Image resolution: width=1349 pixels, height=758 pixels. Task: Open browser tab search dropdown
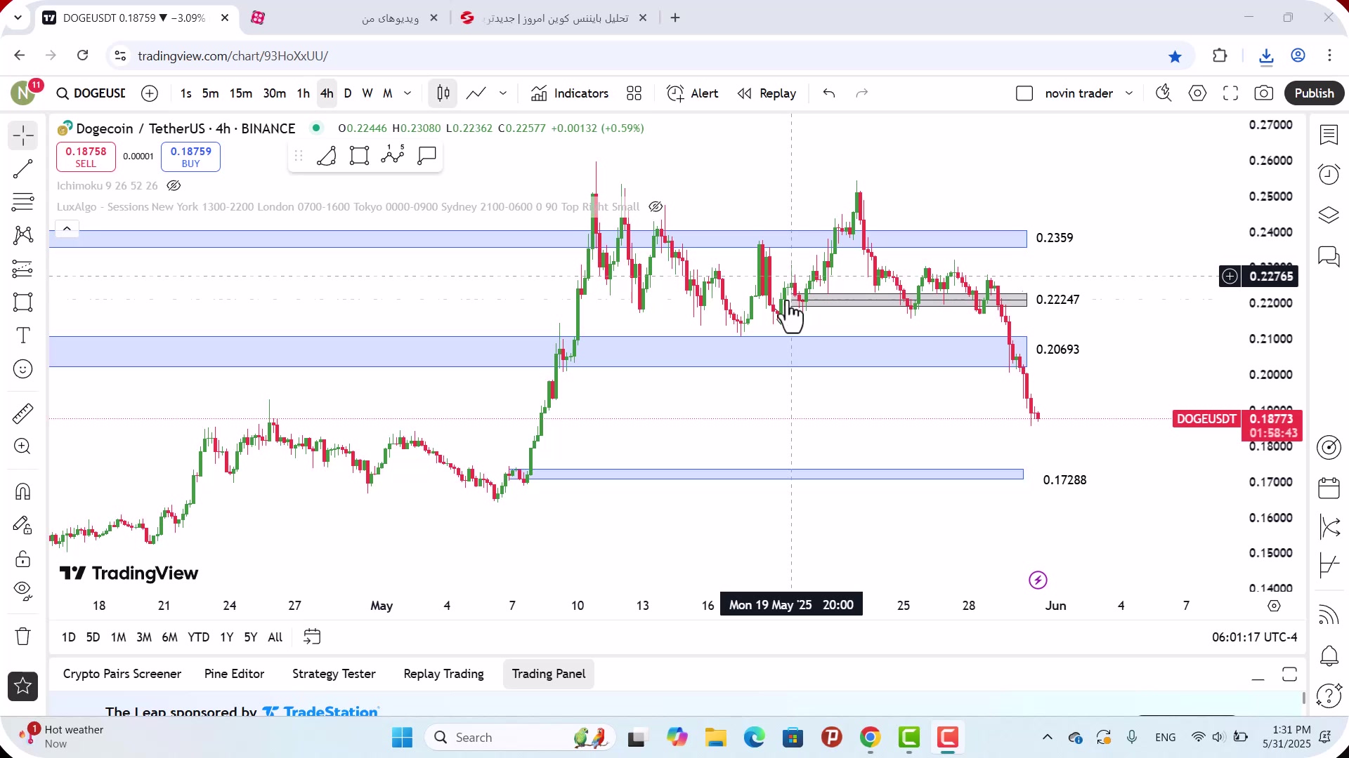coord(18,18)
